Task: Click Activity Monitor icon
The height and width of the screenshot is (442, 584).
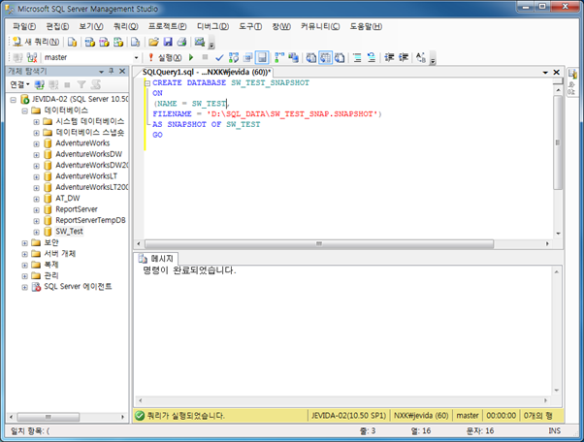Action: [200, 42]
